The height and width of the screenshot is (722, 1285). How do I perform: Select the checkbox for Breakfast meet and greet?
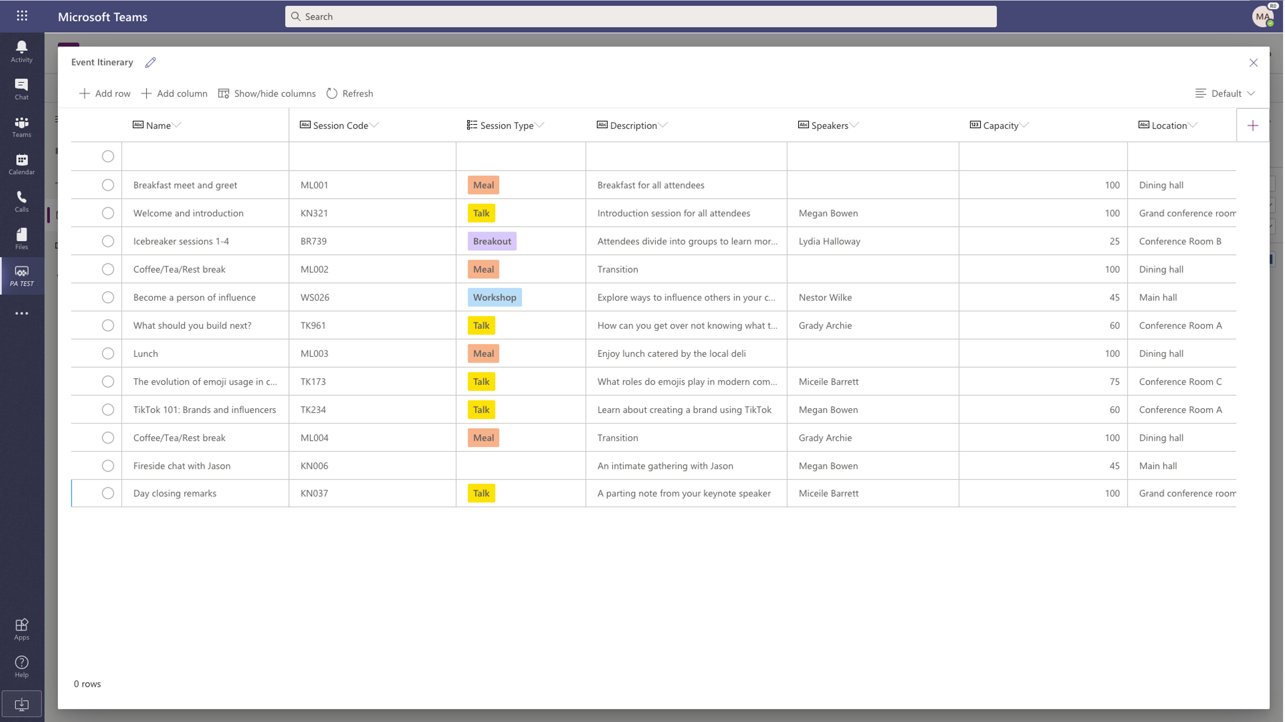(x=108, y=184)
